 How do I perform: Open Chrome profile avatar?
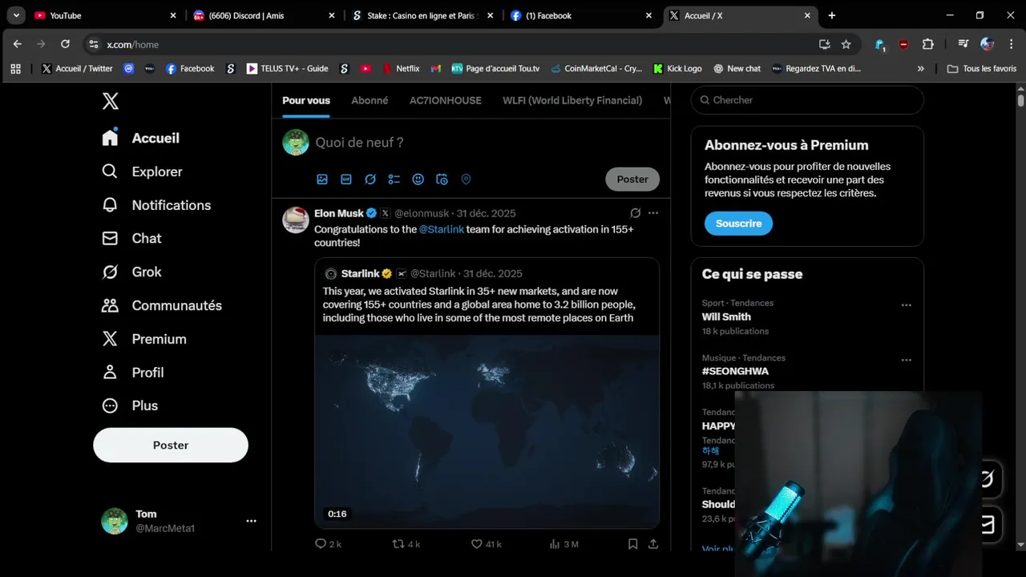(988, 44)
